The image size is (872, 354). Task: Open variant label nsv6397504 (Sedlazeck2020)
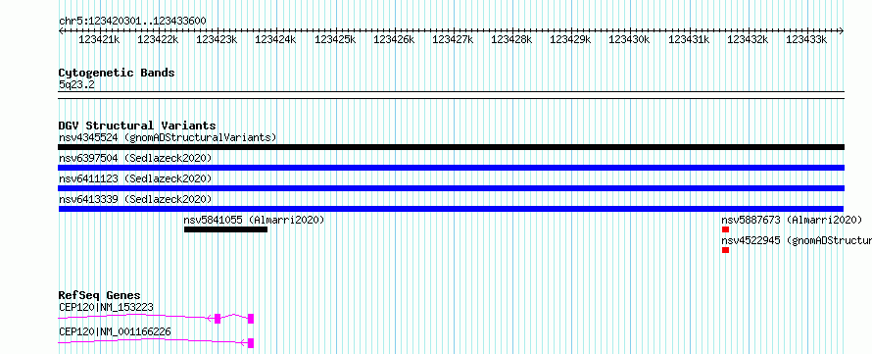[135, 158]
